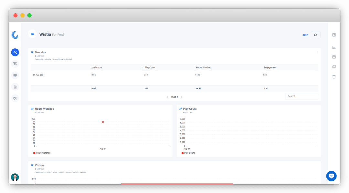
Task: Maximize window with green button
Action: pyautogui.click(x=29, y=15)
